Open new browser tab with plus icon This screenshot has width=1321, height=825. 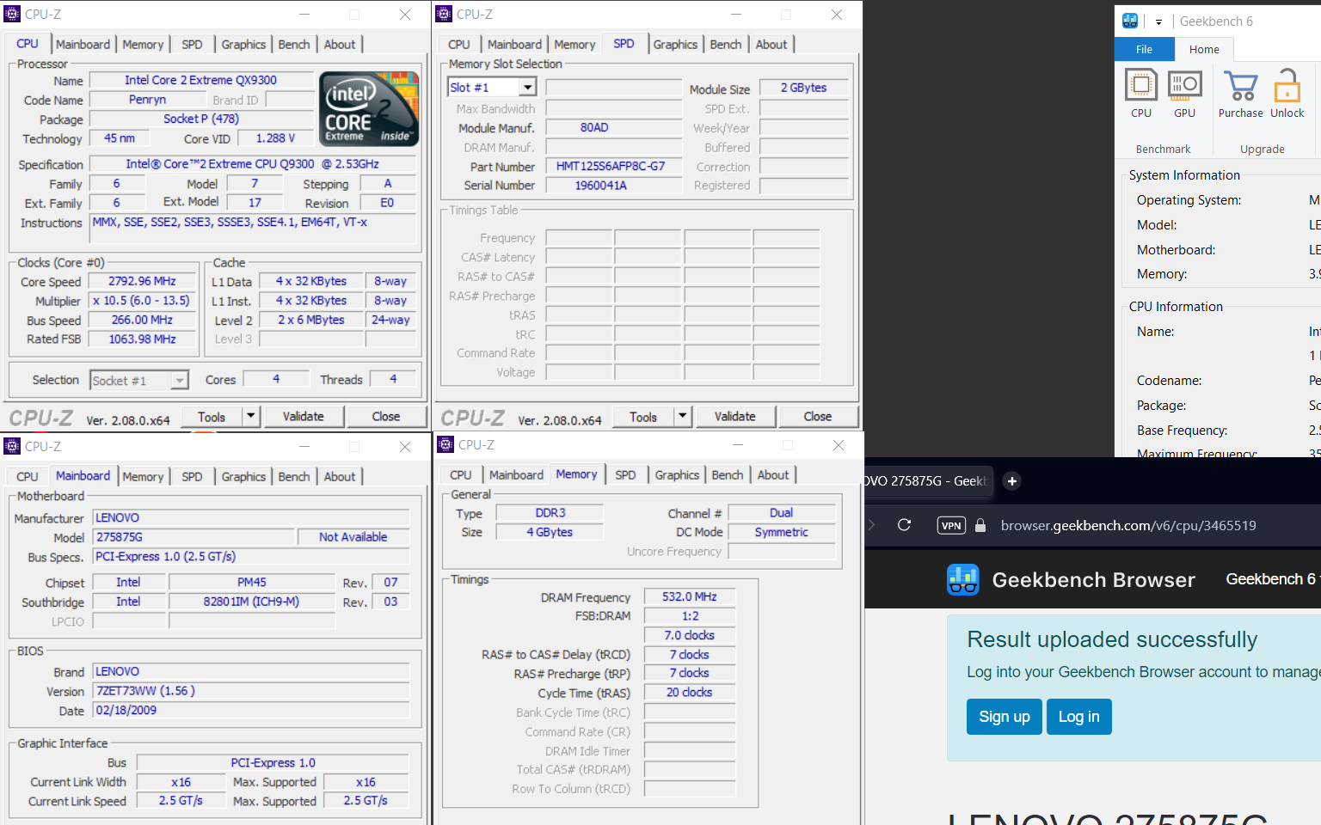point(1012,481)
